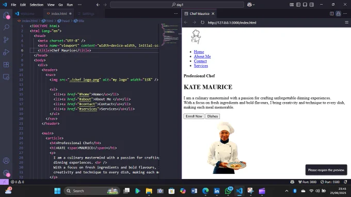
Task: Toggle the bottom panel layout icon
Action: coord(305,5)
